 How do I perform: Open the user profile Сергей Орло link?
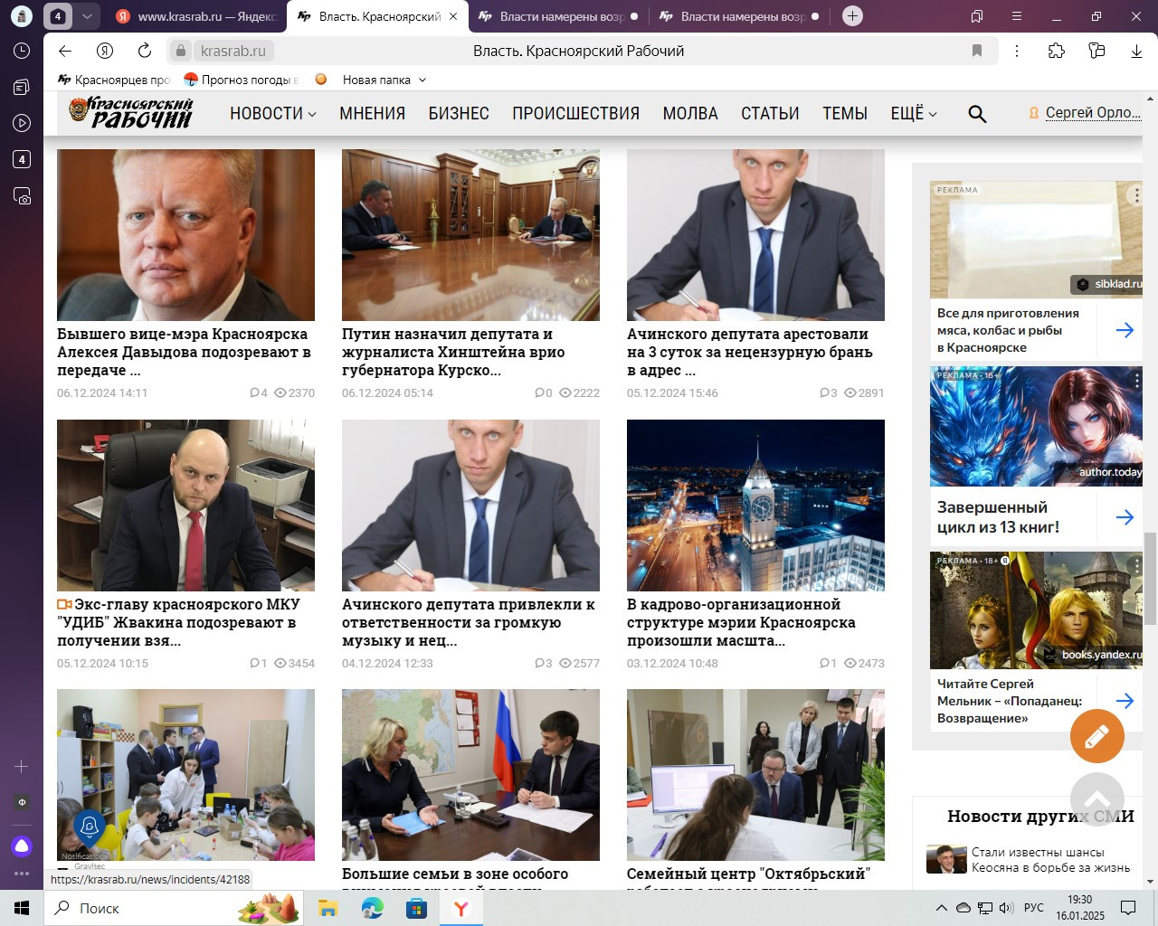[x=1092, y=113]
